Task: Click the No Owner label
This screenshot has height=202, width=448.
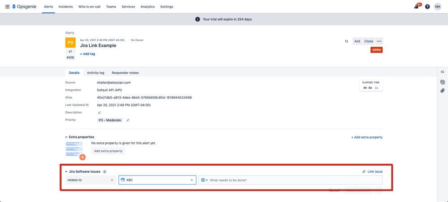Action: coord(137,40)
